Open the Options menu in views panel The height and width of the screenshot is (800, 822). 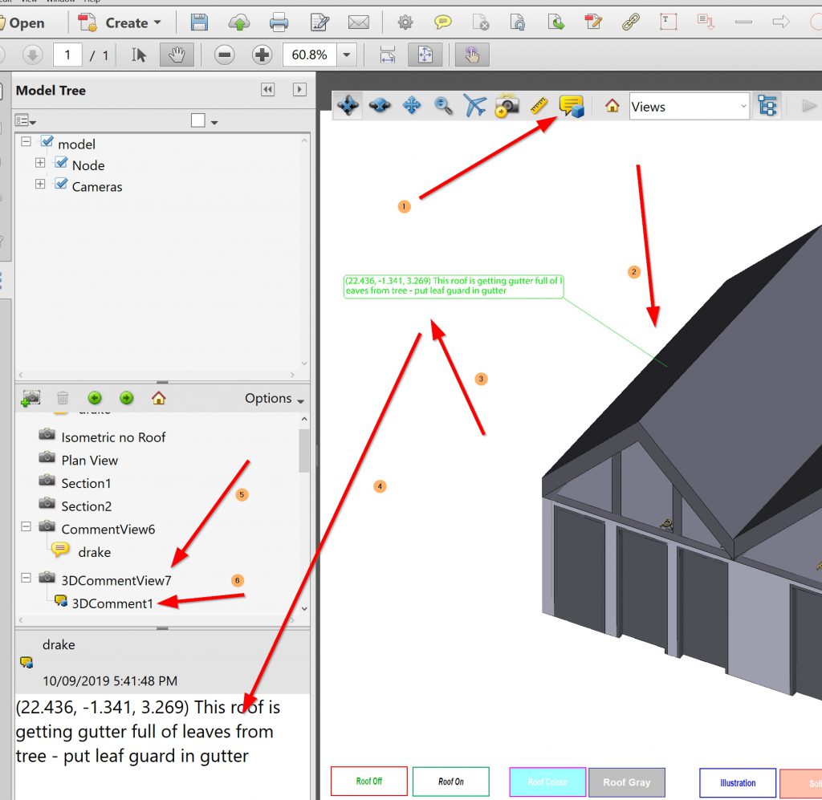pos(275,399)
